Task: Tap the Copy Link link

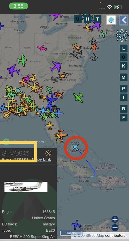Action: 41,159
